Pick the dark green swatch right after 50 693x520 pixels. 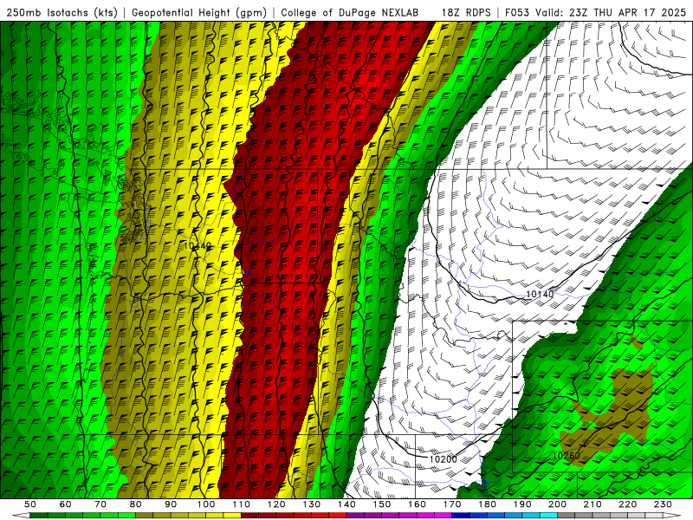tap(39, 516)
